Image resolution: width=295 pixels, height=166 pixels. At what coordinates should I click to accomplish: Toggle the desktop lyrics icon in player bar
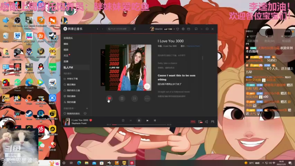pyautogui.click(x=155, y=121)
